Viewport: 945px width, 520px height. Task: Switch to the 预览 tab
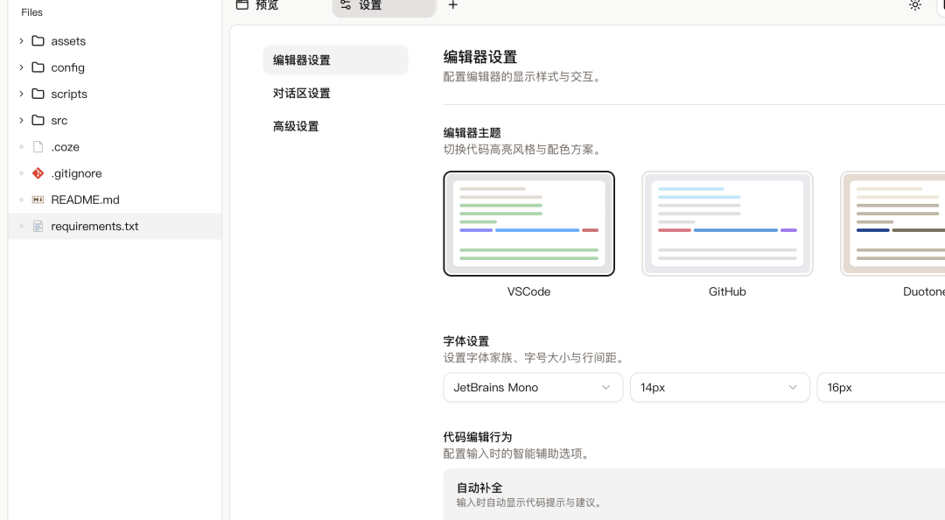point(266,5)
